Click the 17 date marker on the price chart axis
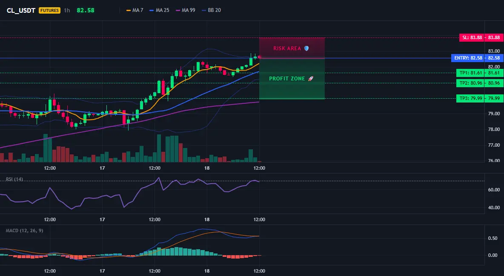 [102, 168]
